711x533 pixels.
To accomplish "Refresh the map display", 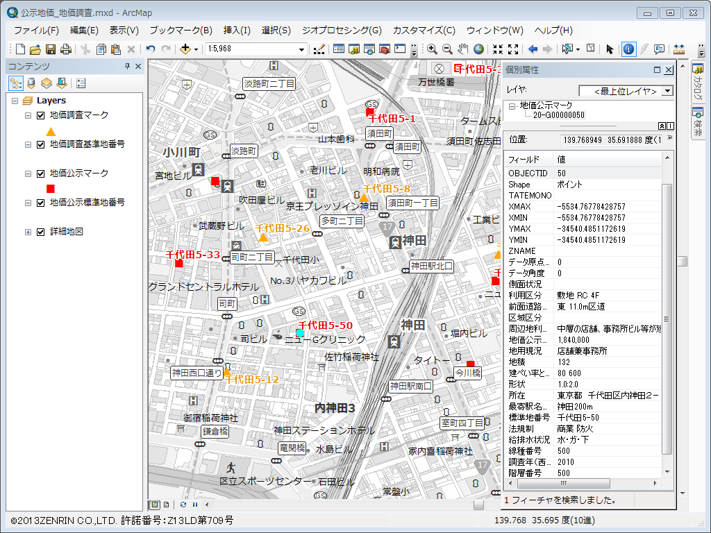I will 183,505.
